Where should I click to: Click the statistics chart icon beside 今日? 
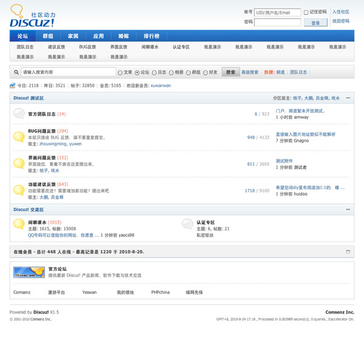(13, 85)
